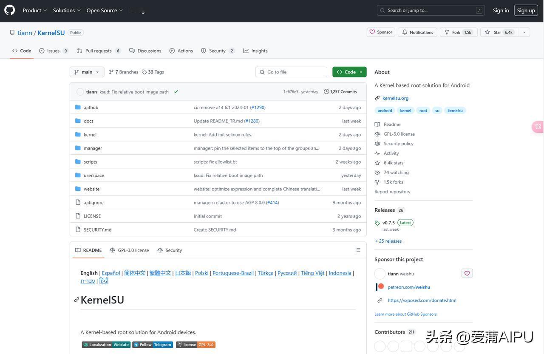Click the Sign in link

(501, 10)
